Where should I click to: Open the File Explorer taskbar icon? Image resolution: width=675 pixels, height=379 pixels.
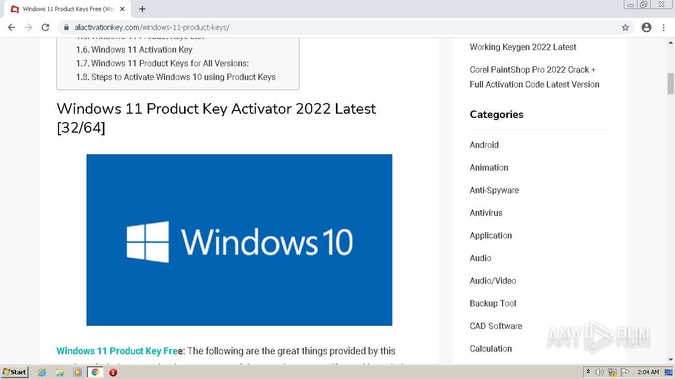point(60,372)
